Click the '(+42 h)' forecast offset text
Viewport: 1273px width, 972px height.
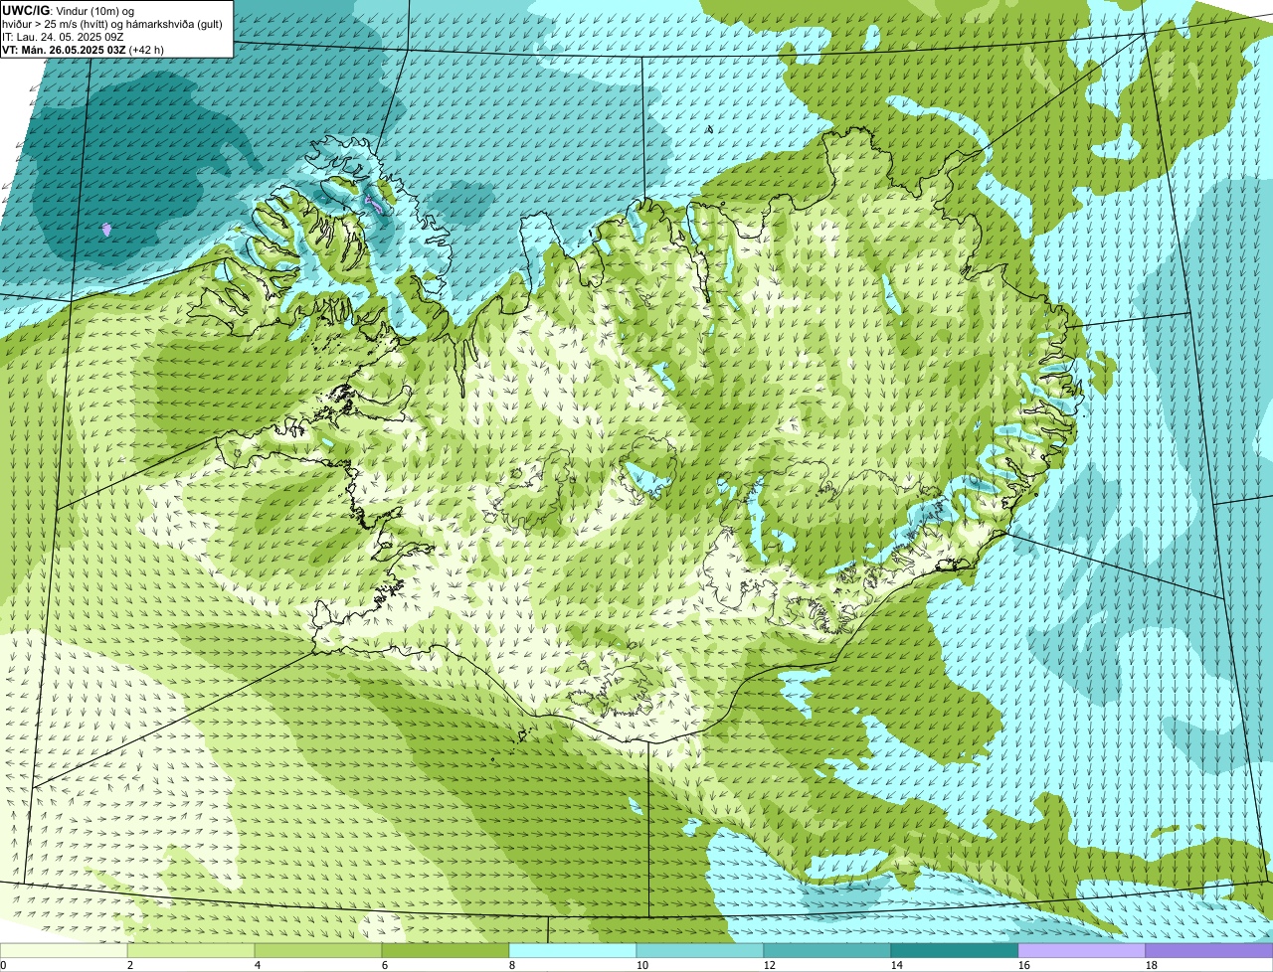tap(146, 49)
